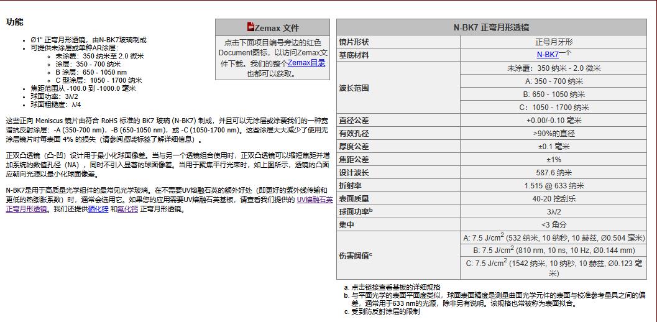
Task: Click the A: 350 - 700 纳米 table cell
Action: [x=553, y=81]
